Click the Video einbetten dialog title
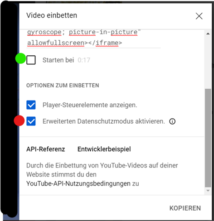 (x=52, y=15)
